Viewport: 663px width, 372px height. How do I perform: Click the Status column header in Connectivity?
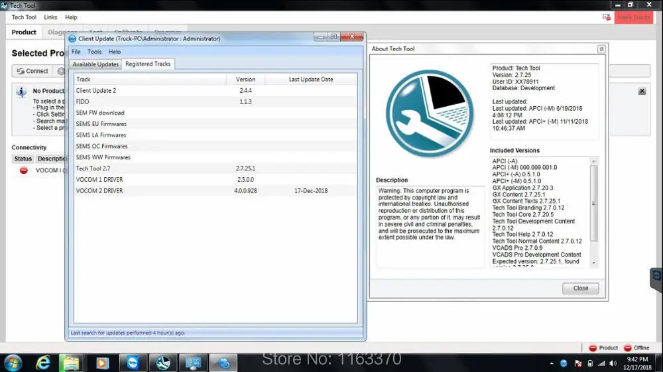point(23,158)
